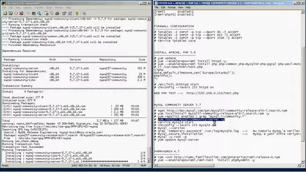The width and height of the screenshot is (306, 172).
Task: Click the 'service mysqld start' line in Notepad
Action: point(175,122)
